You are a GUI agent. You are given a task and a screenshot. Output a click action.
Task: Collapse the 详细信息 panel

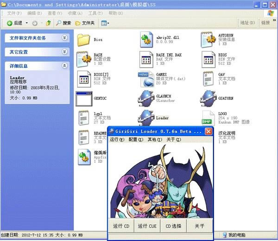64,66
